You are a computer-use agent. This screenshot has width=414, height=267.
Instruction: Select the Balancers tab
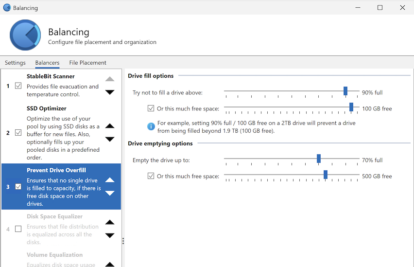[47, 63]
